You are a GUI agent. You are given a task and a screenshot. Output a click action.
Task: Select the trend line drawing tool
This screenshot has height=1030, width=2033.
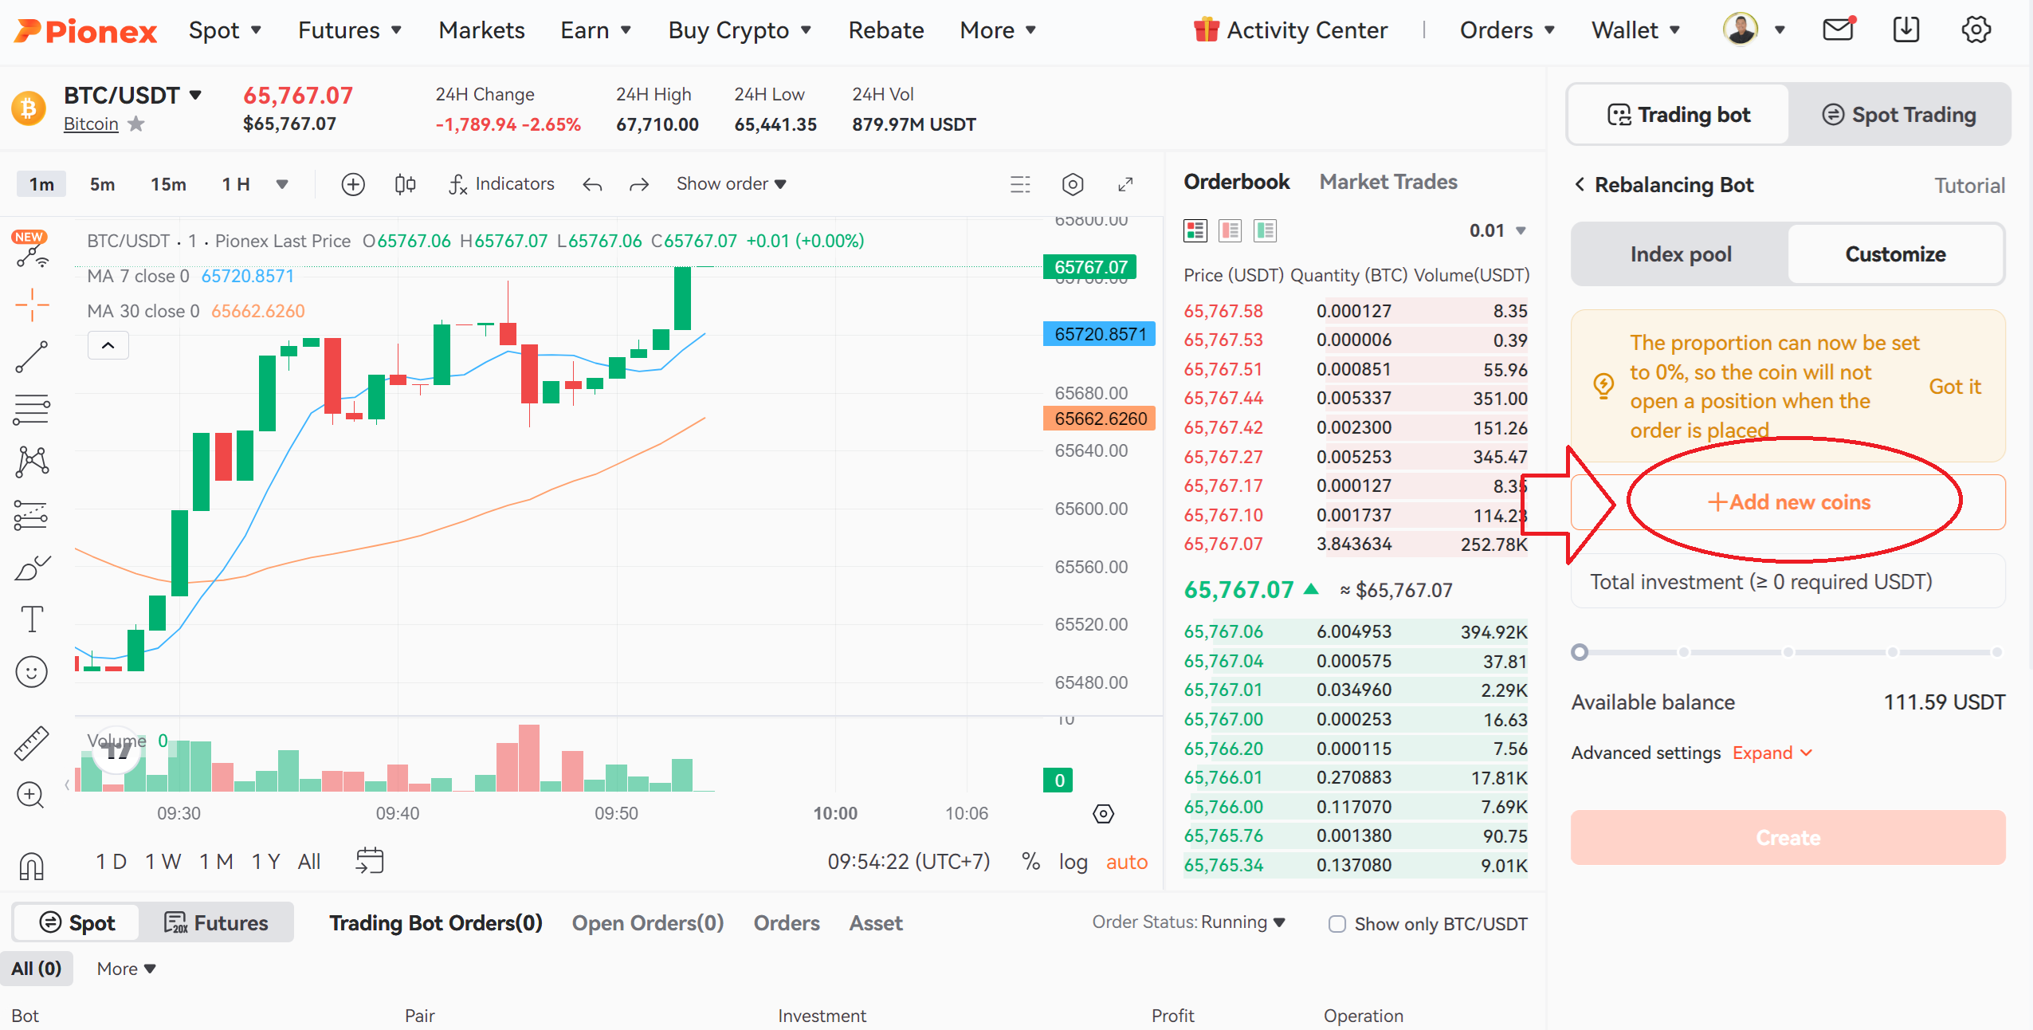click(x=32, y=356)
